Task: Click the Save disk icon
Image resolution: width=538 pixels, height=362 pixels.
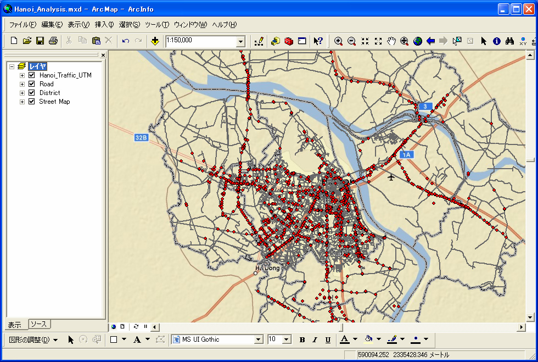Action: click(x=40, y=41)
